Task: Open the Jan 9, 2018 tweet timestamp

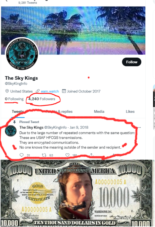Action: click(x=79, y=127)
